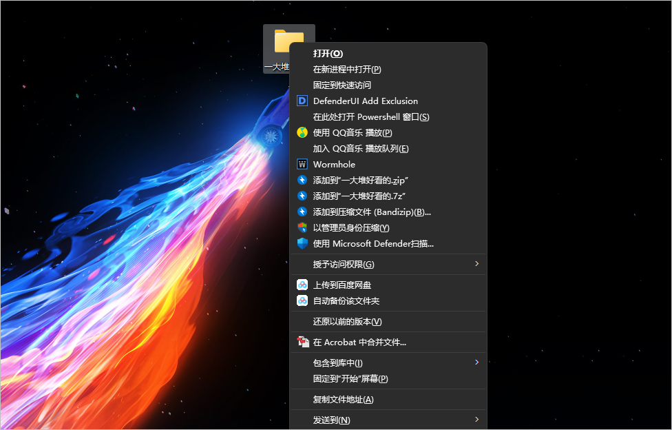Click Bandizip icon beside 添加到"一大堆好看的.7z"

(x=302, y=196)
